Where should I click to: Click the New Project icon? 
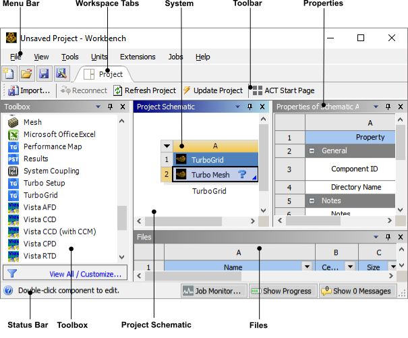point(9,74)
